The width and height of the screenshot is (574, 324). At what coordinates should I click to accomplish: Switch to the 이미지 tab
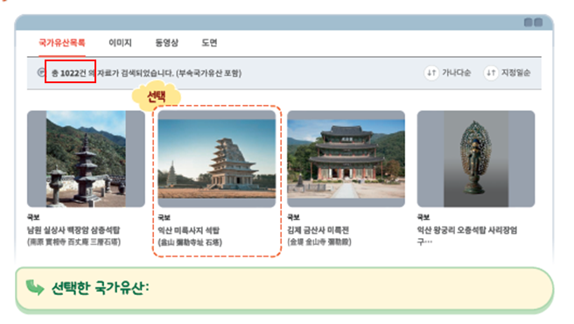coord(120,43)
